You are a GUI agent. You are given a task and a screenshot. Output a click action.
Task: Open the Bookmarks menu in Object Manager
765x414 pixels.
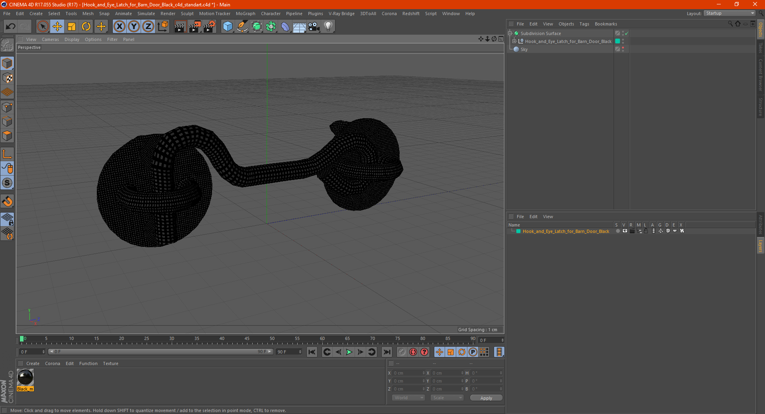click(x=606, y=24)
